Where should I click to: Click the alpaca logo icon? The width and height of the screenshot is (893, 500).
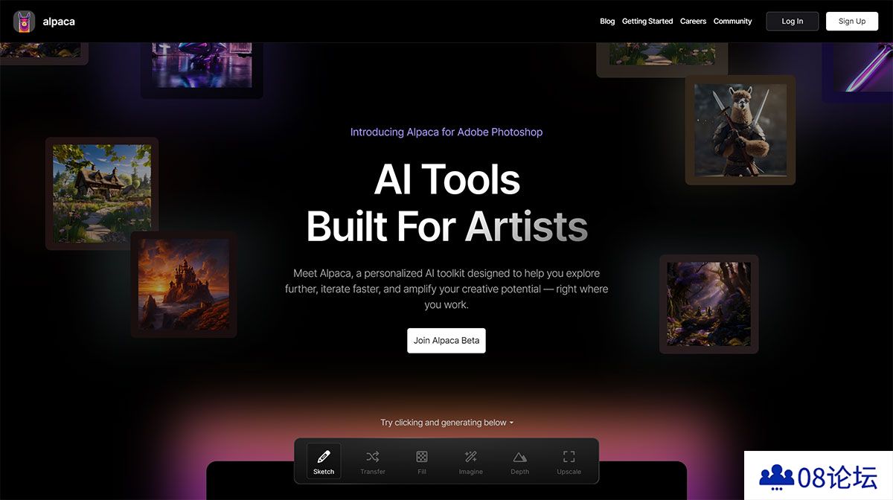pyautogui.click(x=25, y=22)
